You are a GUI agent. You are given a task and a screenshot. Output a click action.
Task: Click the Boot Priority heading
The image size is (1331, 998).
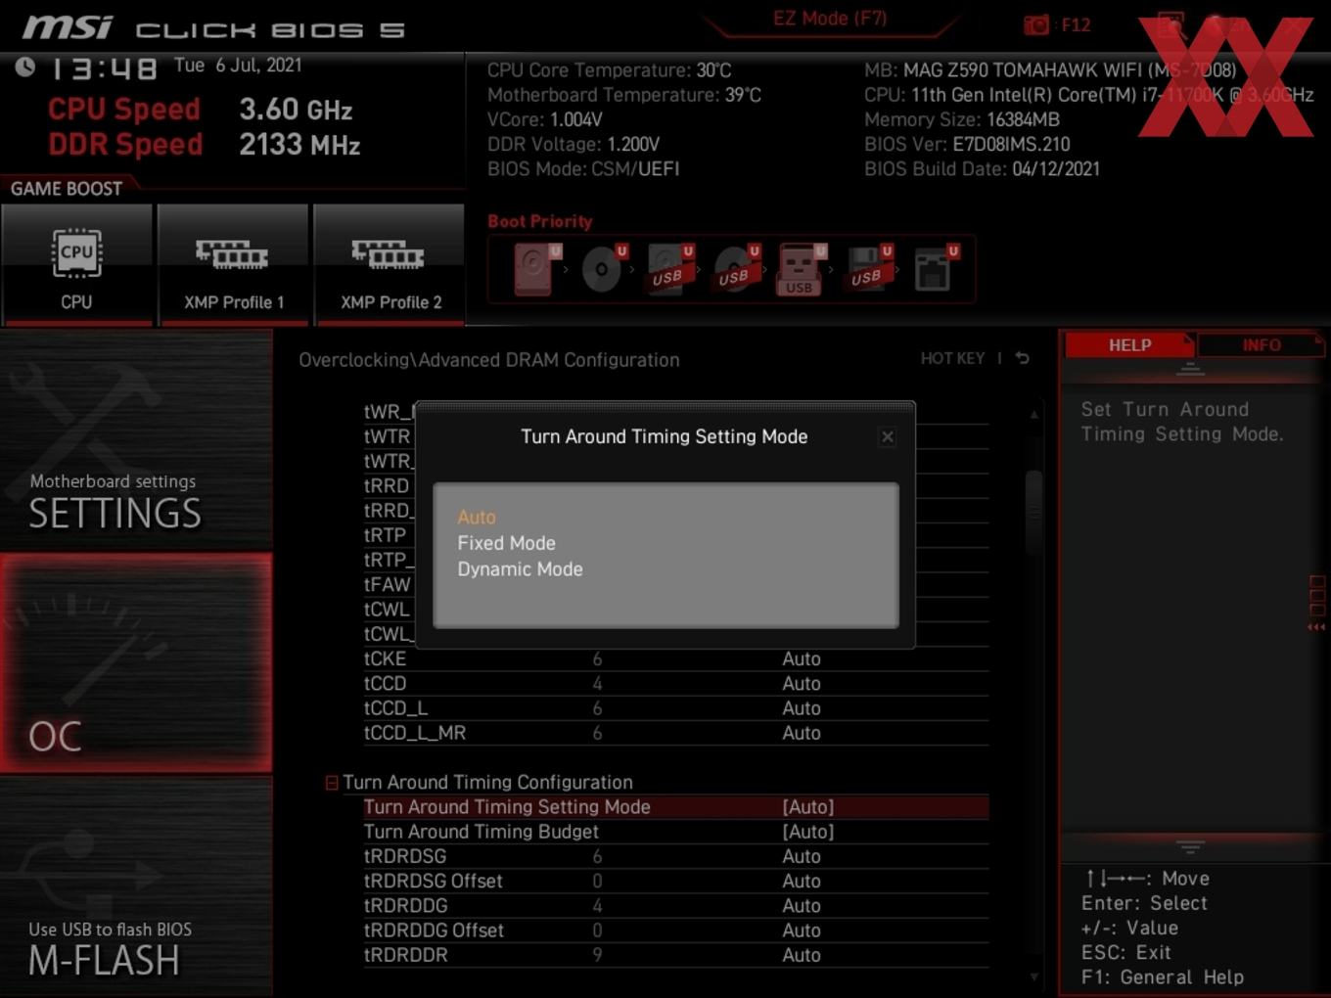540,221
